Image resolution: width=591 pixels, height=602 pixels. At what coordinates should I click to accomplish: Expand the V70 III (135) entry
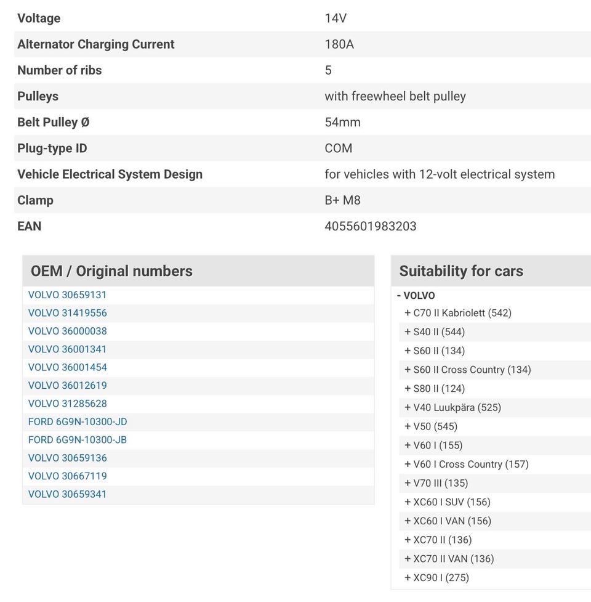tap(435, 484)
